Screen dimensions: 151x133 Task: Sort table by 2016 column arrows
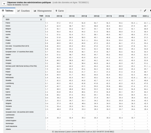point(99,16)
